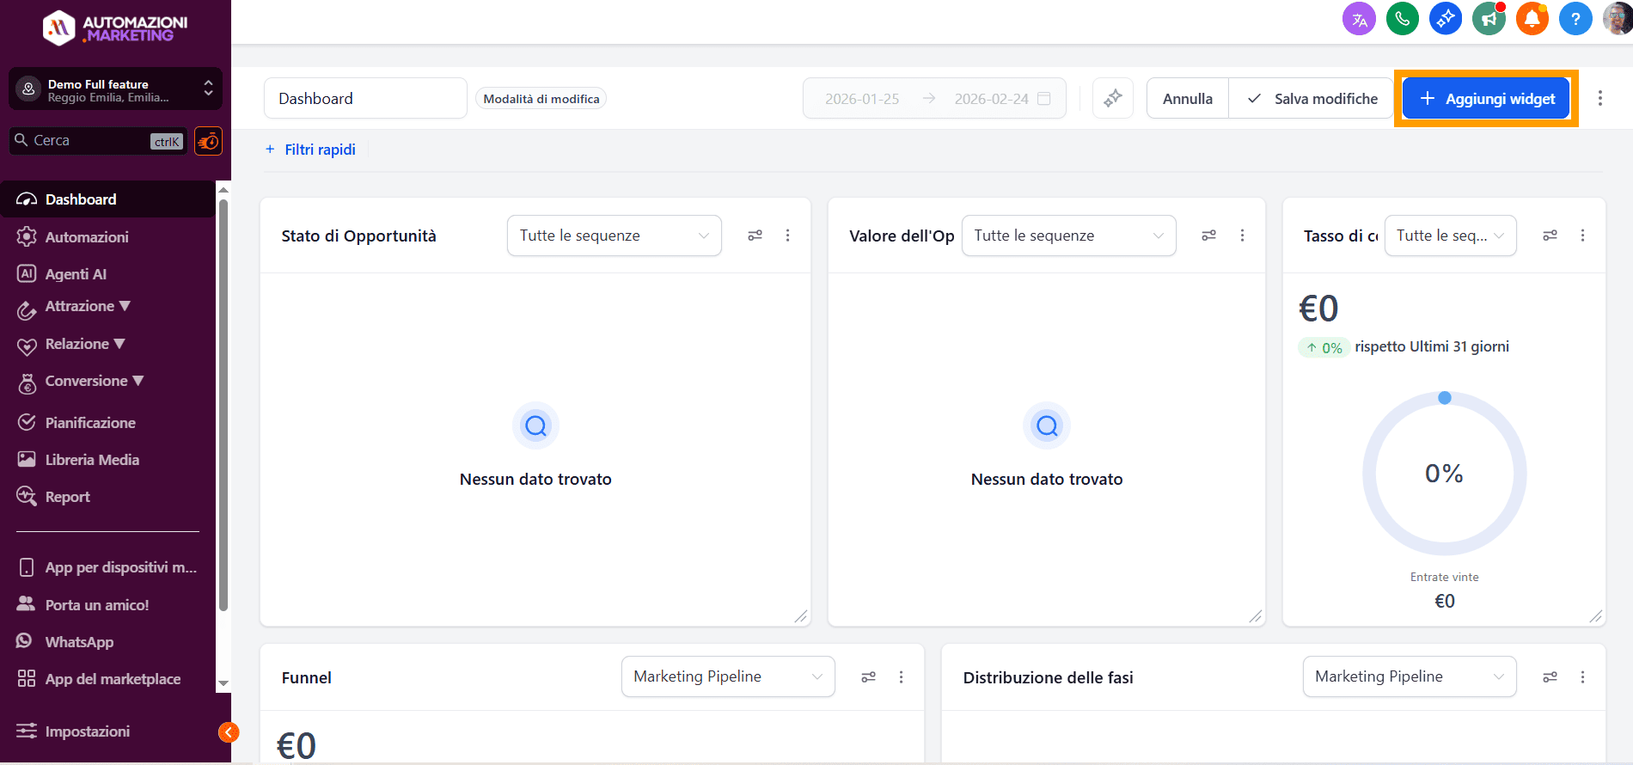Open three-dot menu of Funnel widget
The height and width of the screenshot is (765, 1633).
[901, 677]
